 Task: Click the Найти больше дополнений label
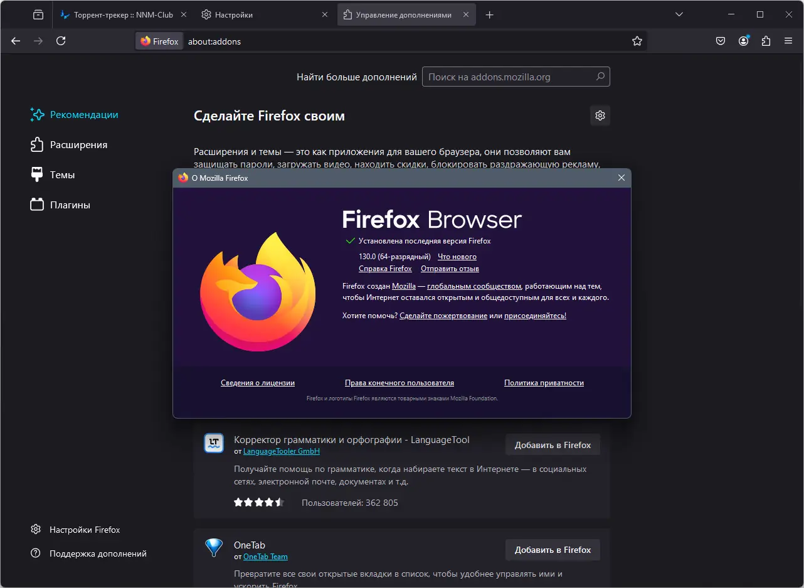coord(357,77)
